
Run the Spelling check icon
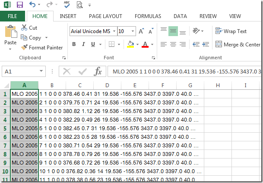click(67, 5)
